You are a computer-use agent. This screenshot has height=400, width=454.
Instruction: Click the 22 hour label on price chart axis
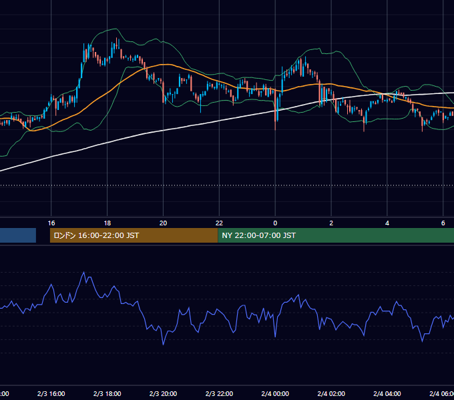pyautogui.click(x=219, y=223)
